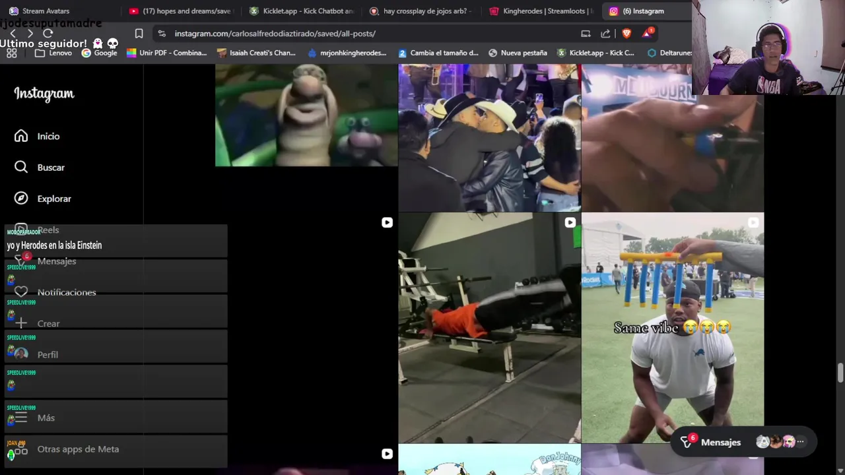Open Cambia el tamaño bookmark
This screenshot has width=845, height=475.
coord(438,53)
